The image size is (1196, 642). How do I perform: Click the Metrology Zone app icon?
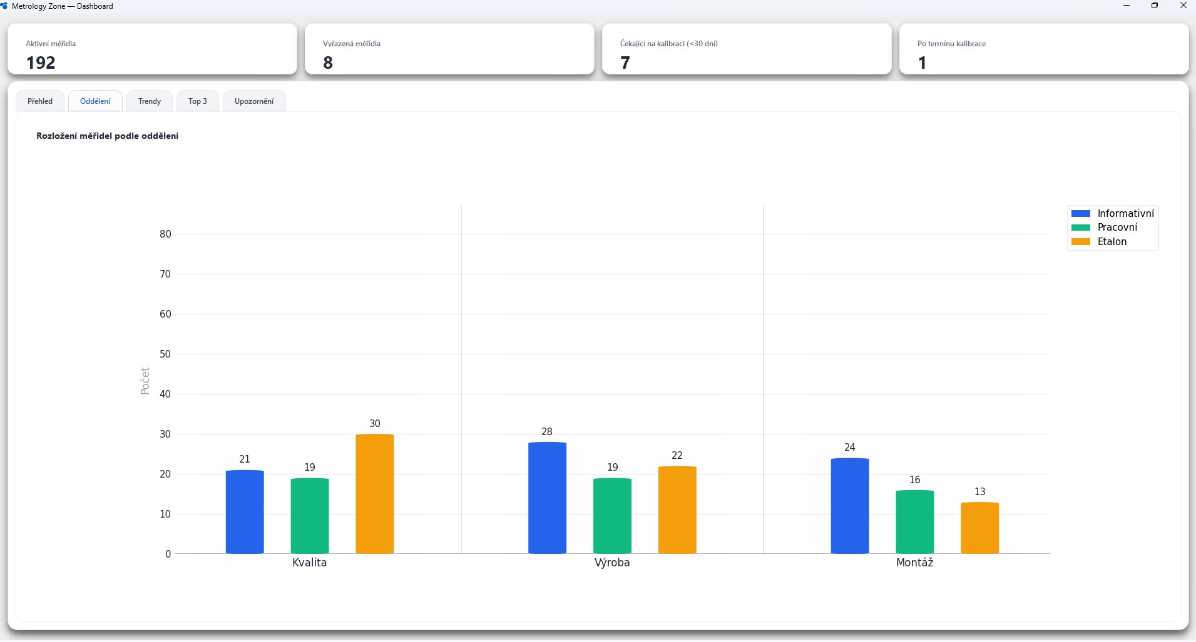click(x=4, y=6)
